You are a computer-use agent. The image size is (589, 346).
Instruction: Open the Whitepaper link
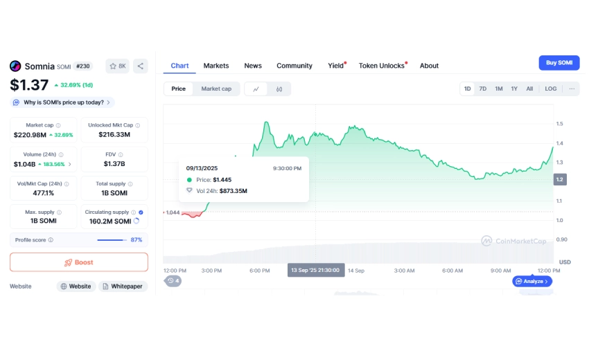[x=123, y=286]
